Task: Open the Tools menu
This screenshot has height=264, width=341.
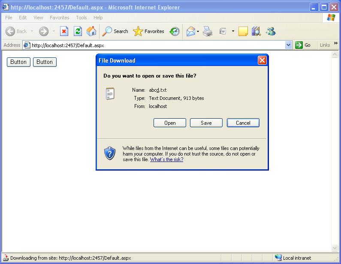Action: [x=81, y=18]
